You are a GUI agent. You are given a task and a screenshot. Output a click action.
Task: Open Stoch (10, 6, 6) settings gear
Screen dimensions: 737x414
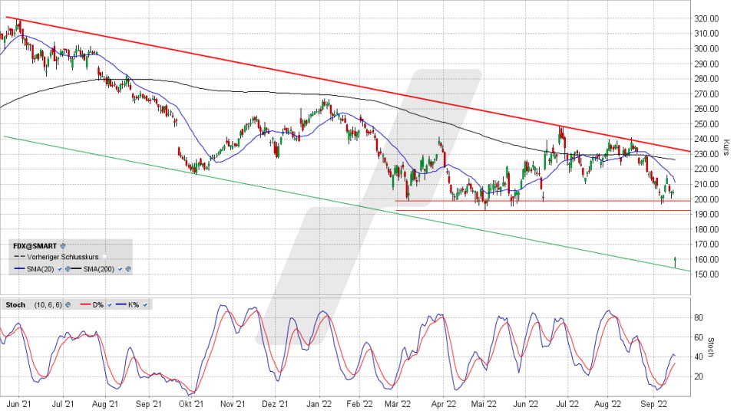68,304
